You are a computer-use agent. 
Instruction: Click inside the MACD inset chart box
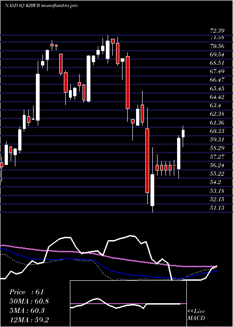(x=128, y=304)
